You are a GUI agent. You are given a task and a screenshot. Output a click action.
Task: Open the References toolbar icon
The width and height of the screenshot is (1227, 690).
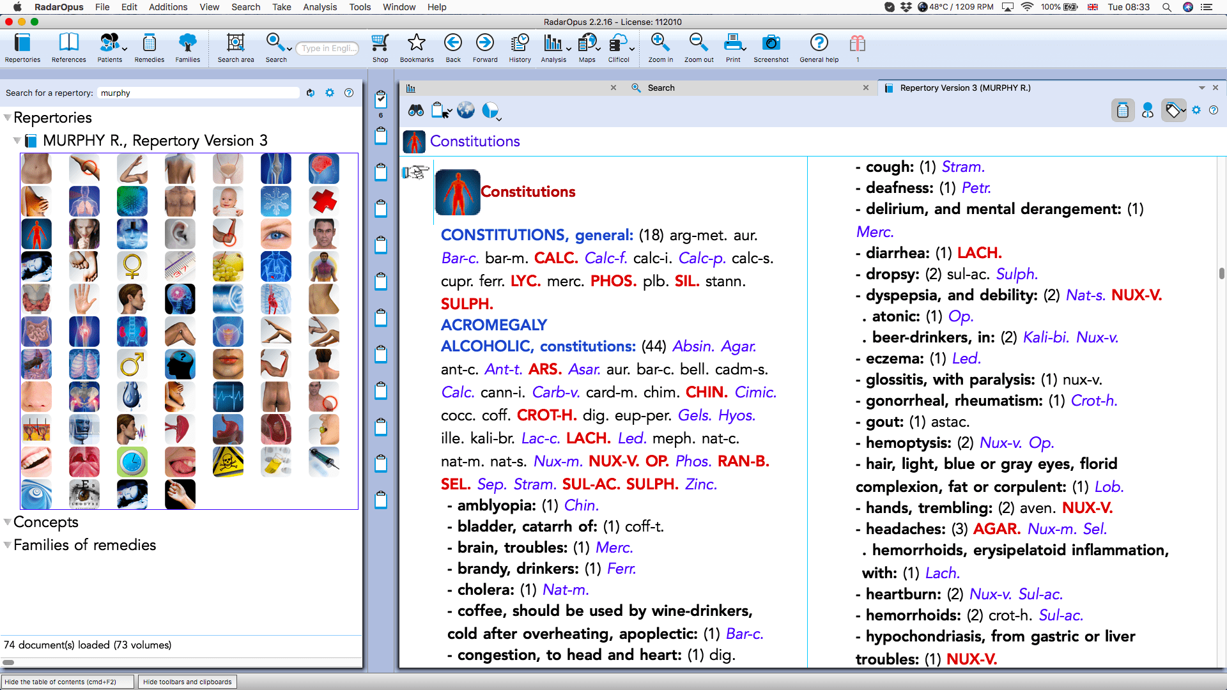click(68, 48)
